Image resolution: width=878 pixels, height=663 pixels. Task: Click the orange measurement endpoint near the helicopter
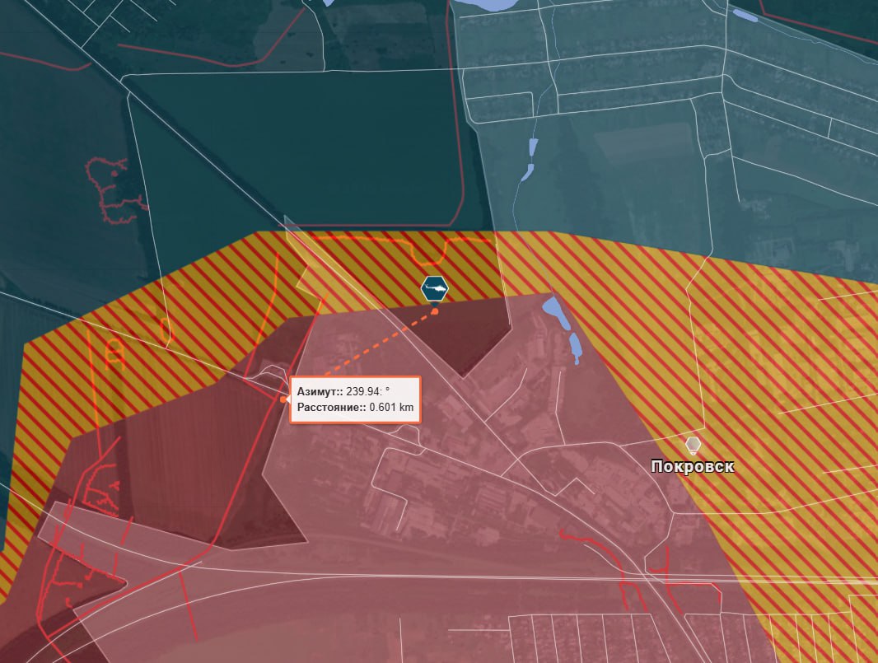[x=435, y=311]
